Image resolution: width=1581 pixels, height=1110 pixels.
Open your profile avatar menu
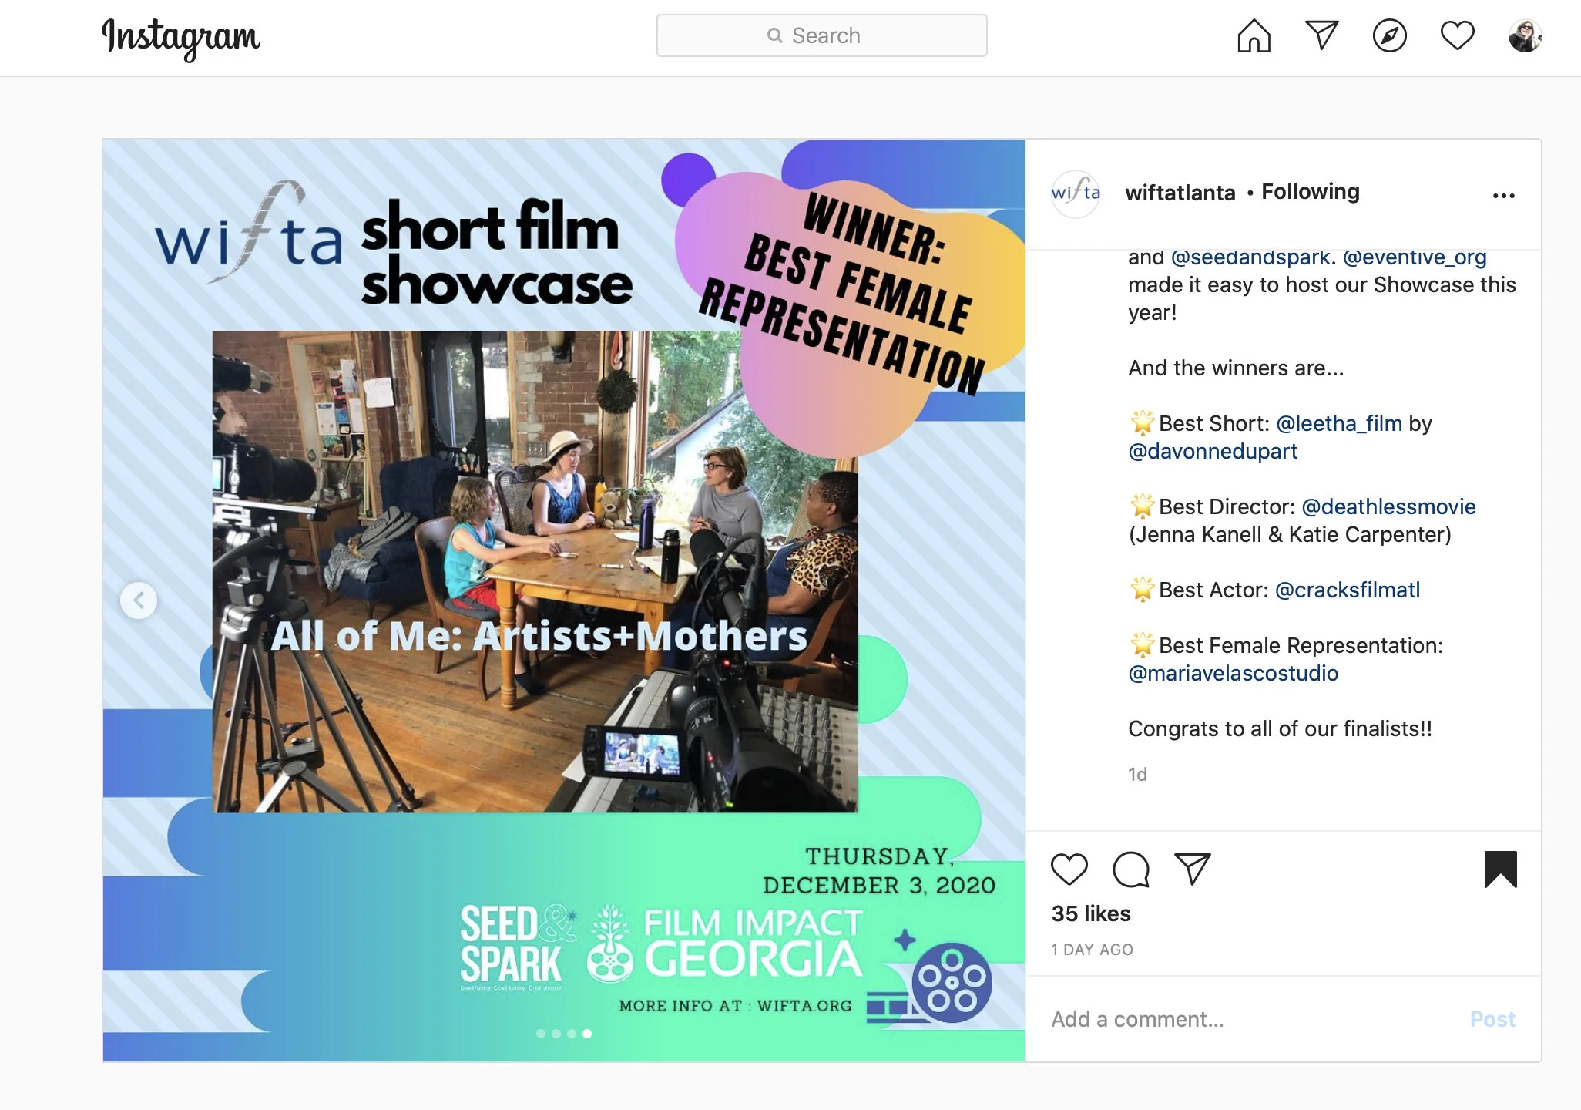pyautogui.click(x=1524, y=35)
